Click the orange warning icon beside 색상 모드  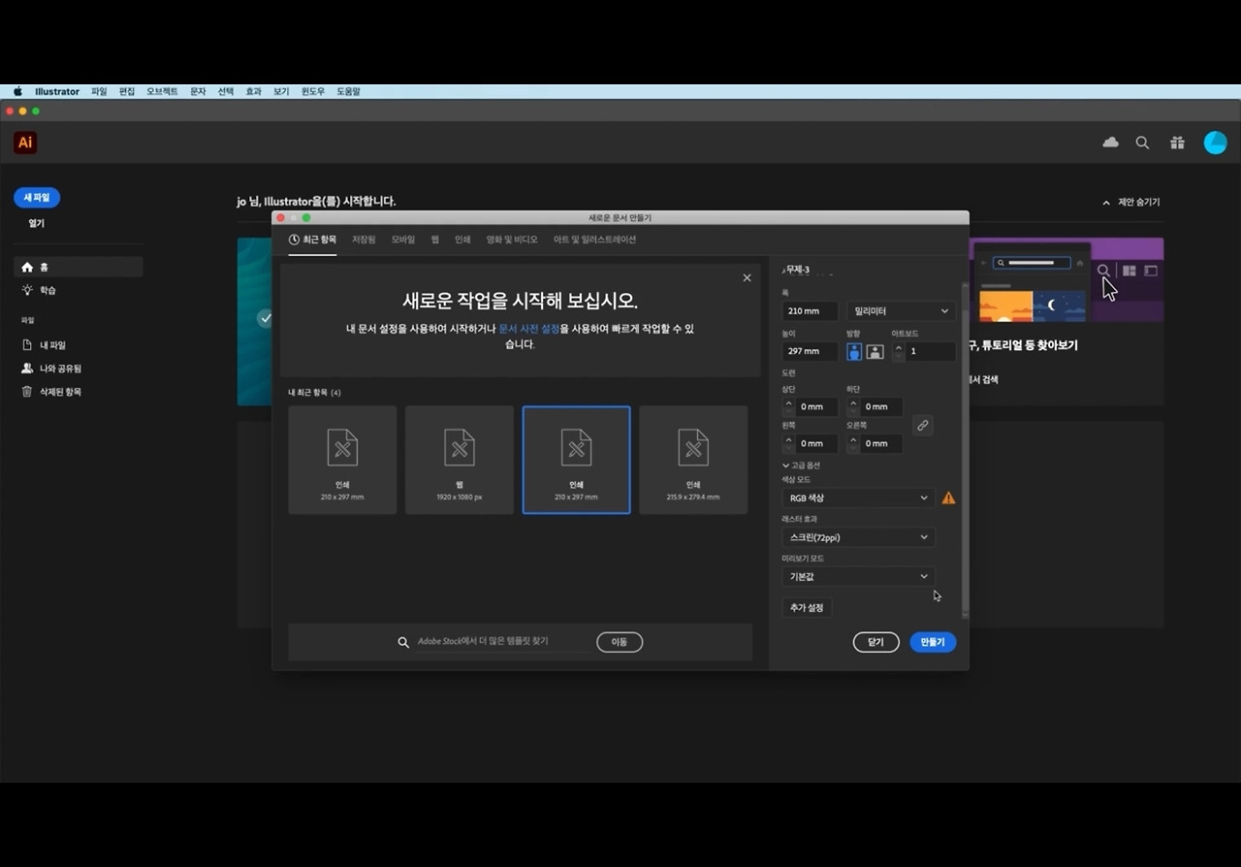948,498
